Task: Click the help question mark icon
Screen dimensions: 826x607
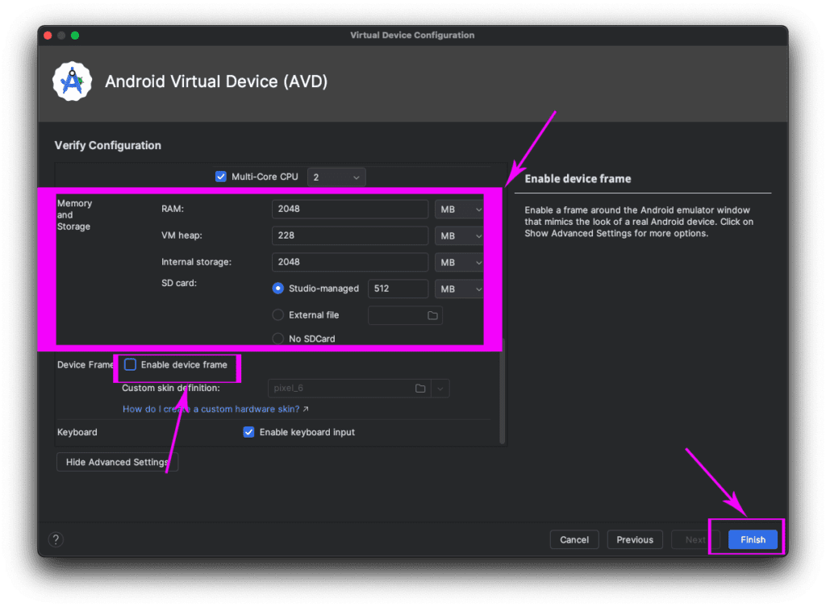Action: [x=55, y=539]
